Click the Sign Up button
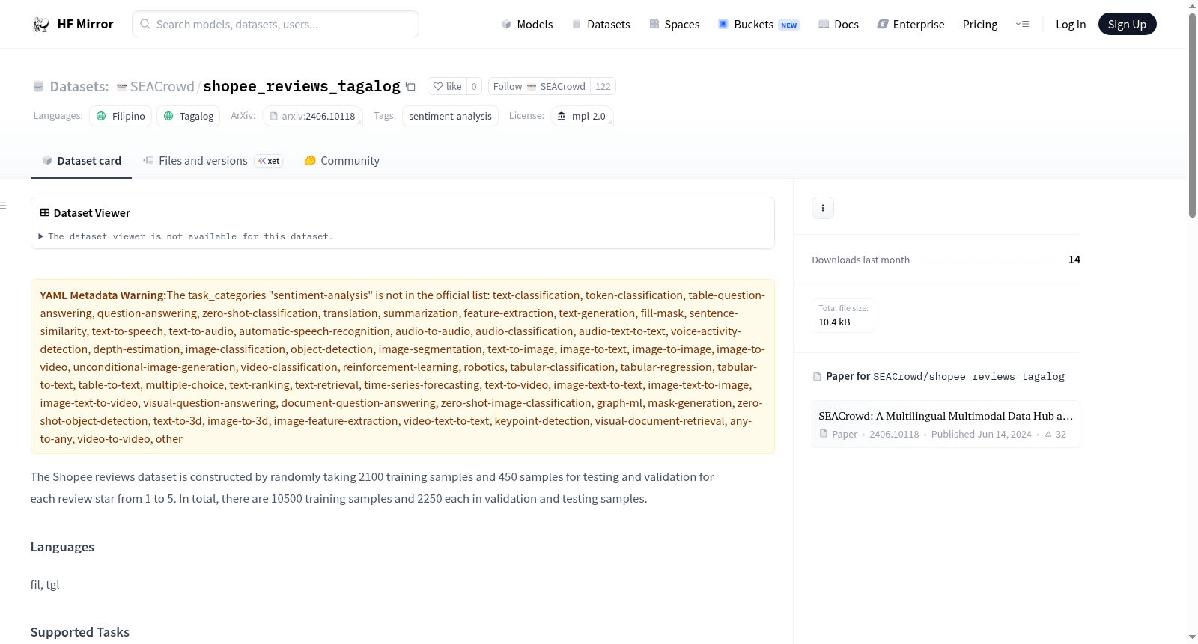This screenshot has height=644, width=1198. pyautogui.click(x=1127, y=24)
